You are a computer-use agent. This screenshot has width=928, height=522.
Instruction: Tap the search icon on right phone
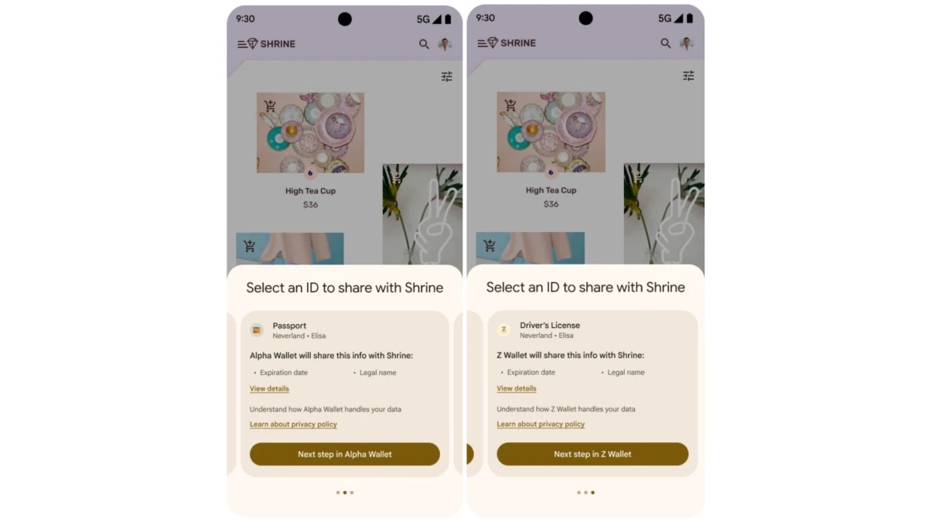[665, 43]
